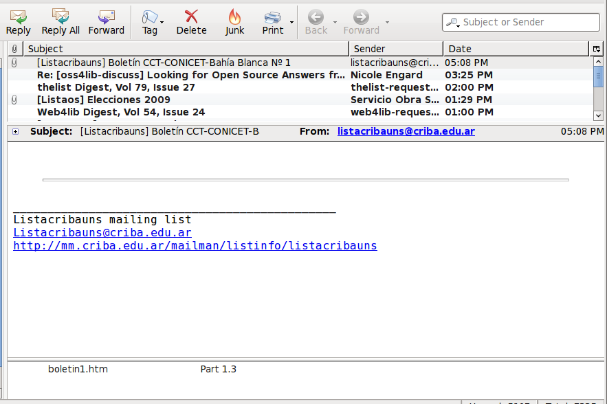The width and height of the screenshot is (607, 404).
Task: Open the Tag dropdown arrow
Action: click(x=162, y=23)
